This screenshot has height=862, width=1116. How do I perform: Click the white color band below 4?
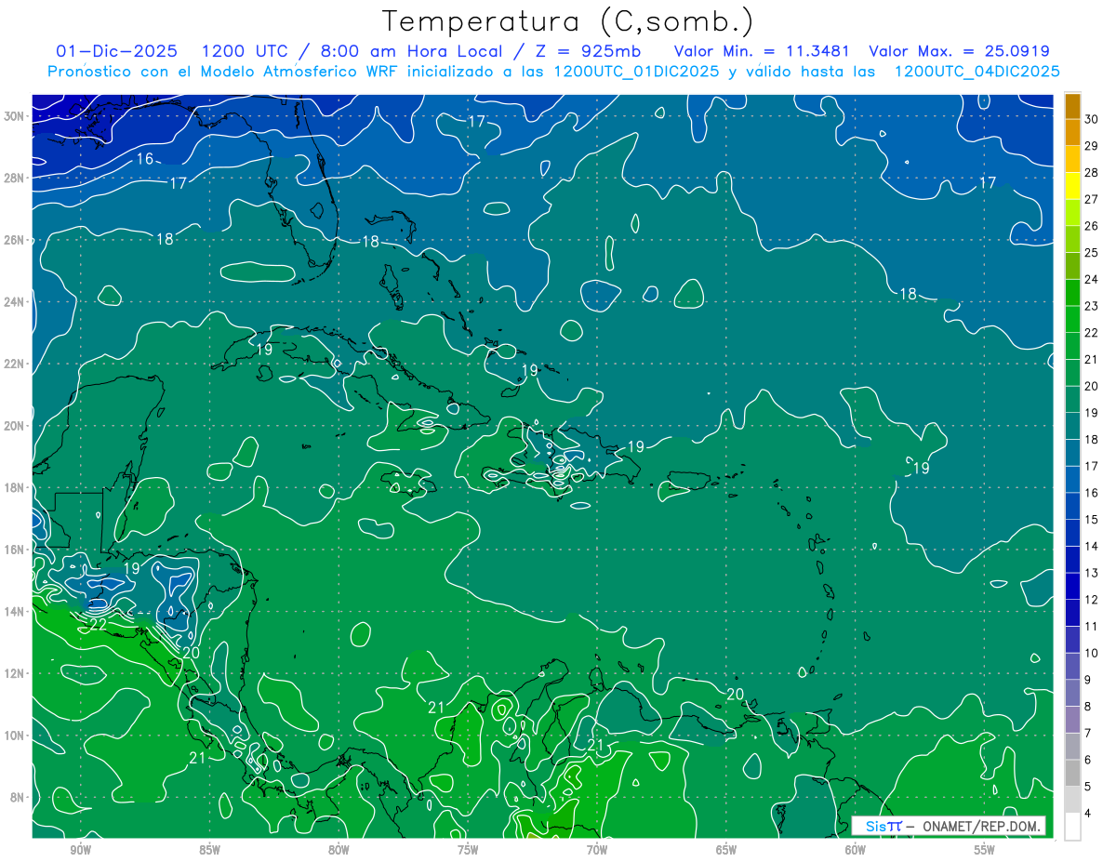tap(1072, 826)
